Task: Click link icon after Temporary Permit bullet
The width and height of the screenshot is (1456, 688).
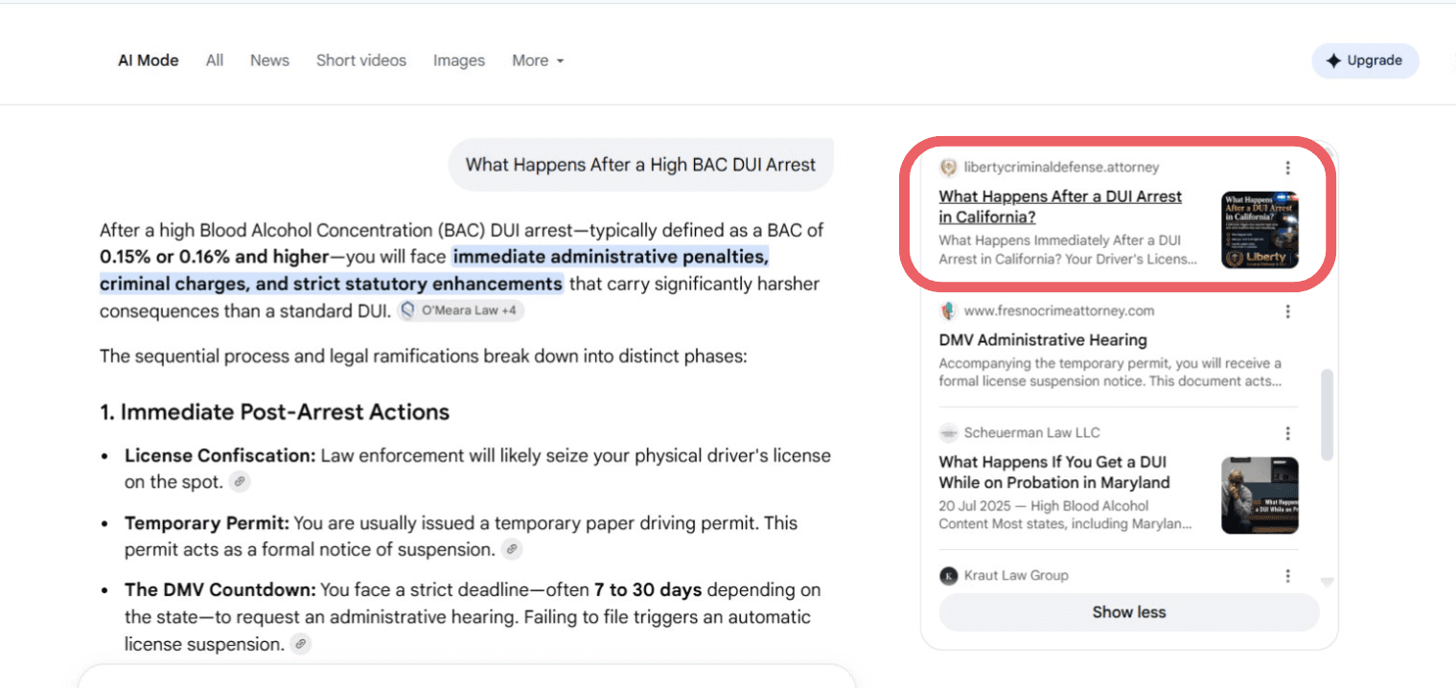Action: coord(513,549)
